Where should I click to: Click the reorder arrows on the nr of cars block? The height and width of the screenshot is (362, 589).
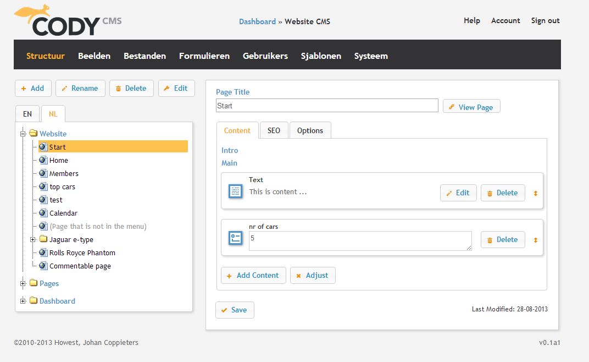[536, 240]
